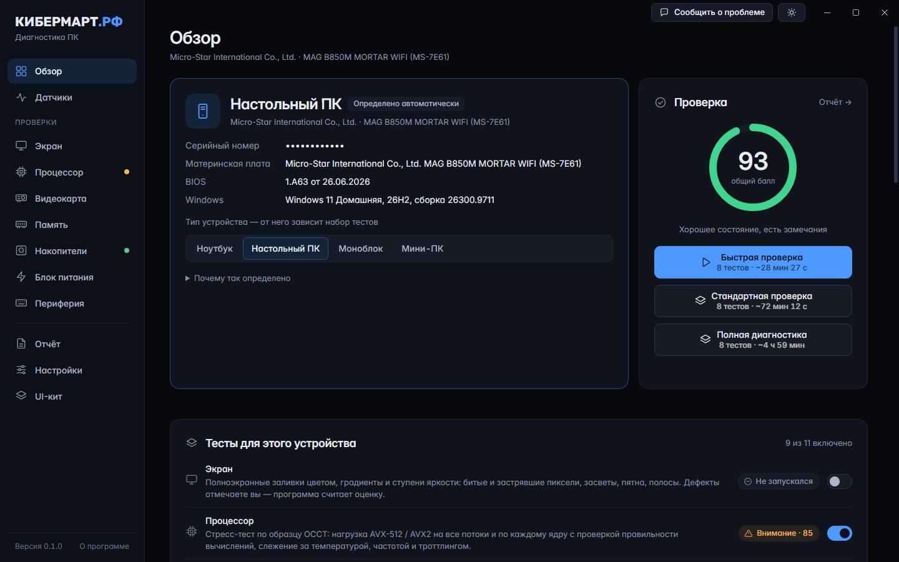899x562 pixels.
Task: Click the Накопители disk icon
Action: (x=21, y=251)
